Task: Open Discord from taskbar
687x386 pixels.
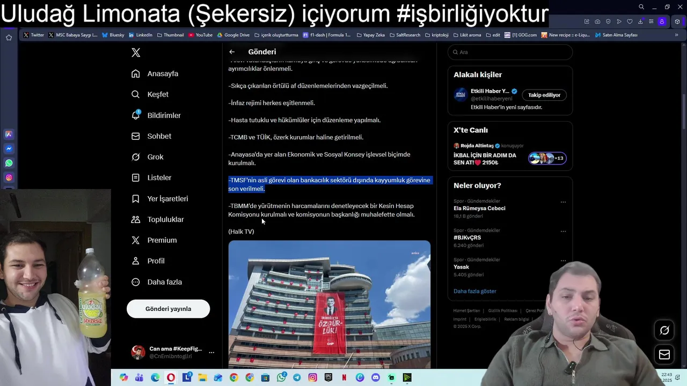Action: (x=376, y=377)
